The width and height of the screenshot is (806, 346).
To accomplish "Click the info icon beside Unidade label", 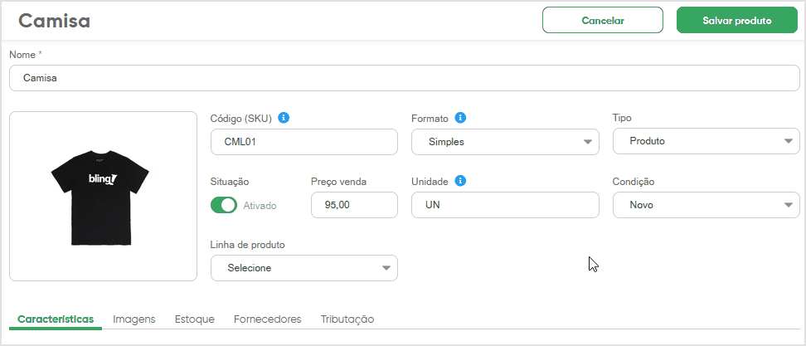I will [x=460, y=181].
